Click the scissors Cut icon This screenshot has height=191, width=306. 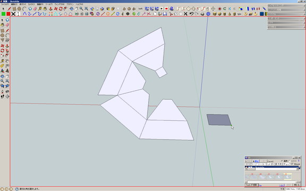click(171, 14)
